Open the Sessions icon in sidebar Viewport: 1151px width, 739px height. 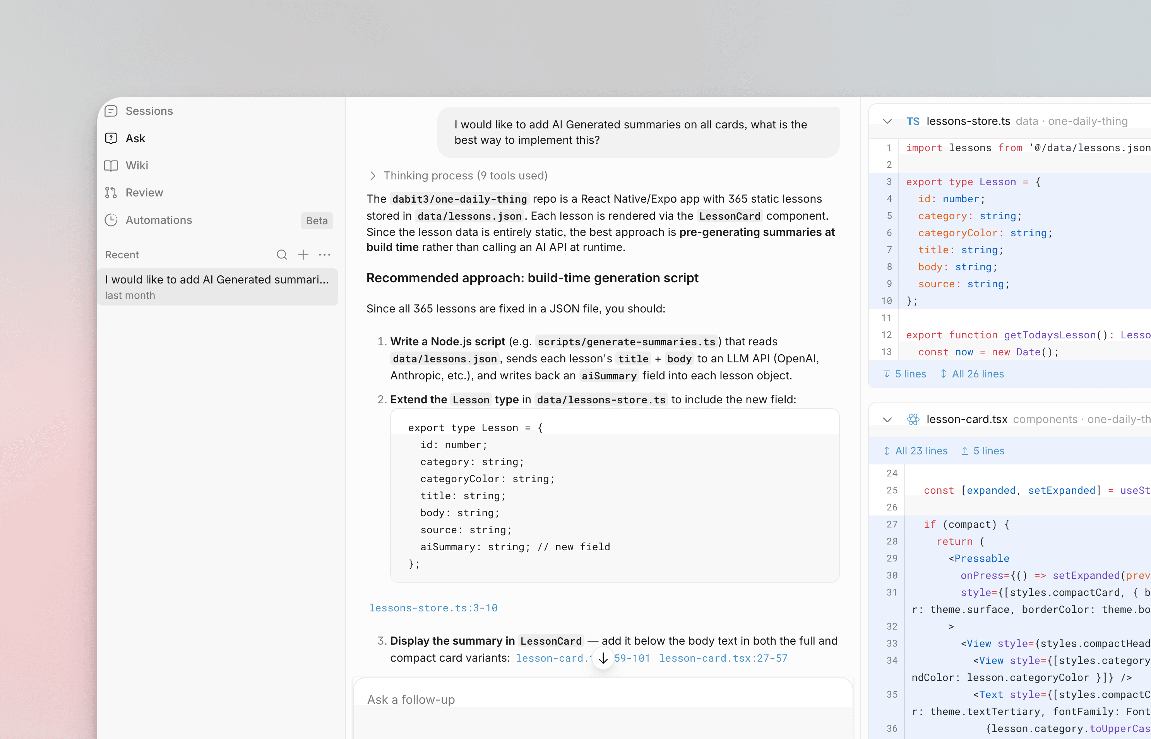[x=111, y=111]
